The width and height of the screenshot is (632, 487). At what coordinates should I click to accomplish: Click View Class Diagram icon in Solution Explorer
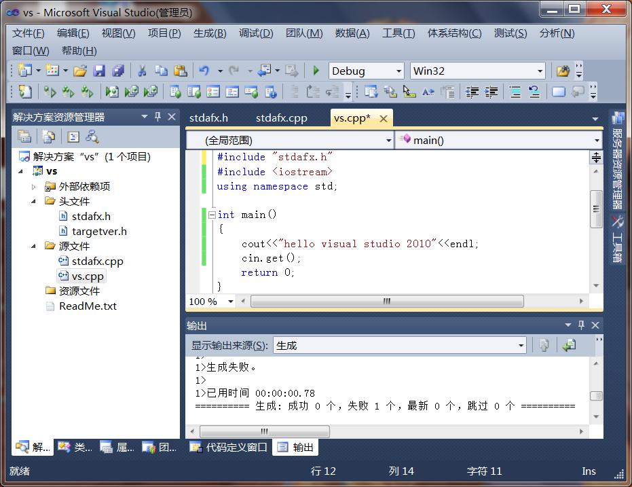(x=92, y=137)
